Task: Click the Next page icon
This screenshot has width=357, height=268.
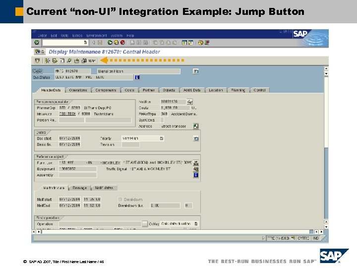Action: (x=168, y=42)
